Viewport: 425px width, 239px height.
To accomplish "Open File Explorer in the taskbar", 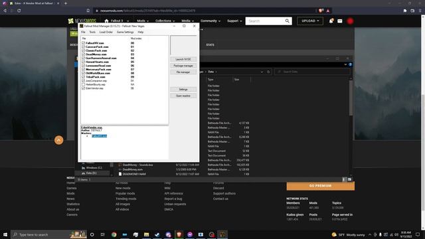I will (x=146, y=234).
